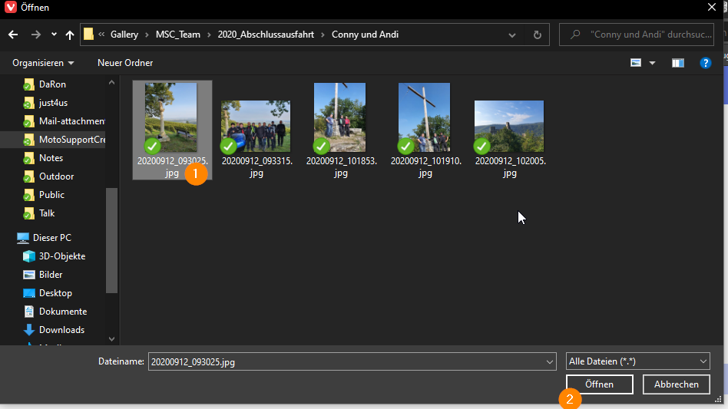The width and height of the screenshot is (728, 409).
Task: Click the file name label 20200912_102005.jpg
Action: [x=510, y=167]
